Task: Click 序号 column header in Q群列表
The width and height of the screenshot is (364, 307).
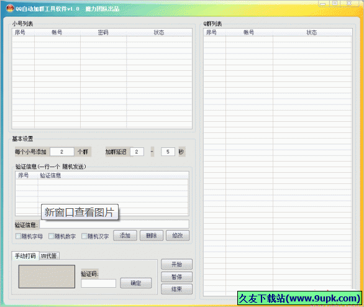Action: click(214, 32)
